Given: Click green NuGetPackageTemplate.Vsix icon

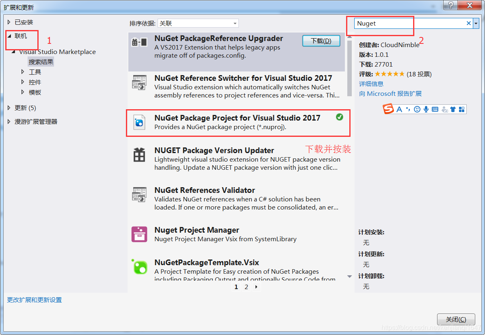Looking at the screenshot, I should coord(140,267).
